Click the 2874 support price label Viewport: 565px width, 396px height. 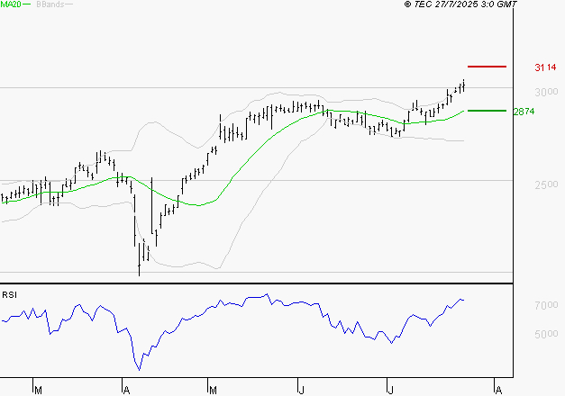[524, 112]
